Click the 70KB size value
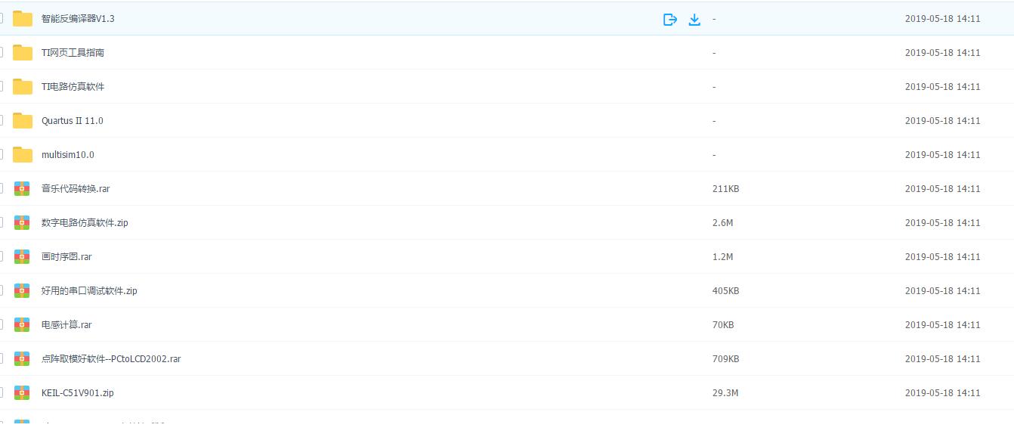This screenshot has height=437, width=1014. point(723,325)
